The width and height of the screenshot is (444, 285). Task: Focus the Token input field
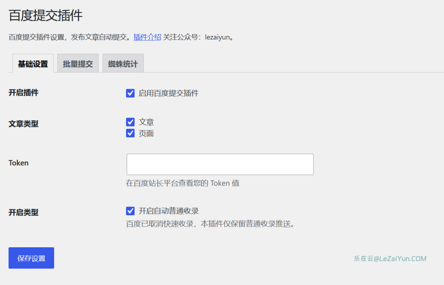(220, 164)
